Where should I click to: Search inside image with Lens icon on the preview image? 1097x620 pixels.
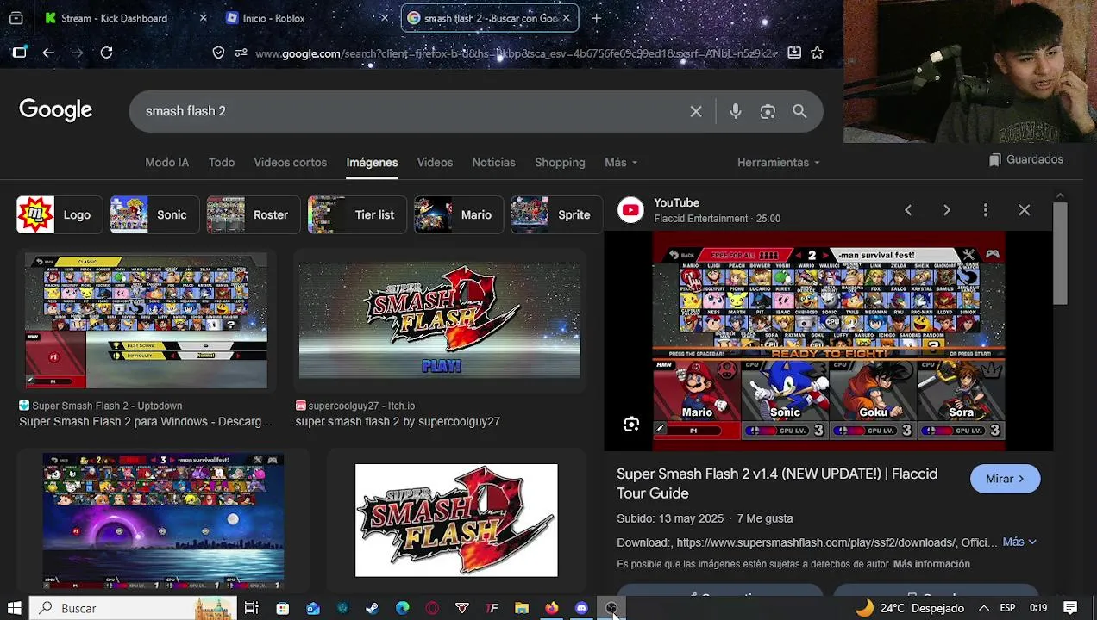coord(631,425)
